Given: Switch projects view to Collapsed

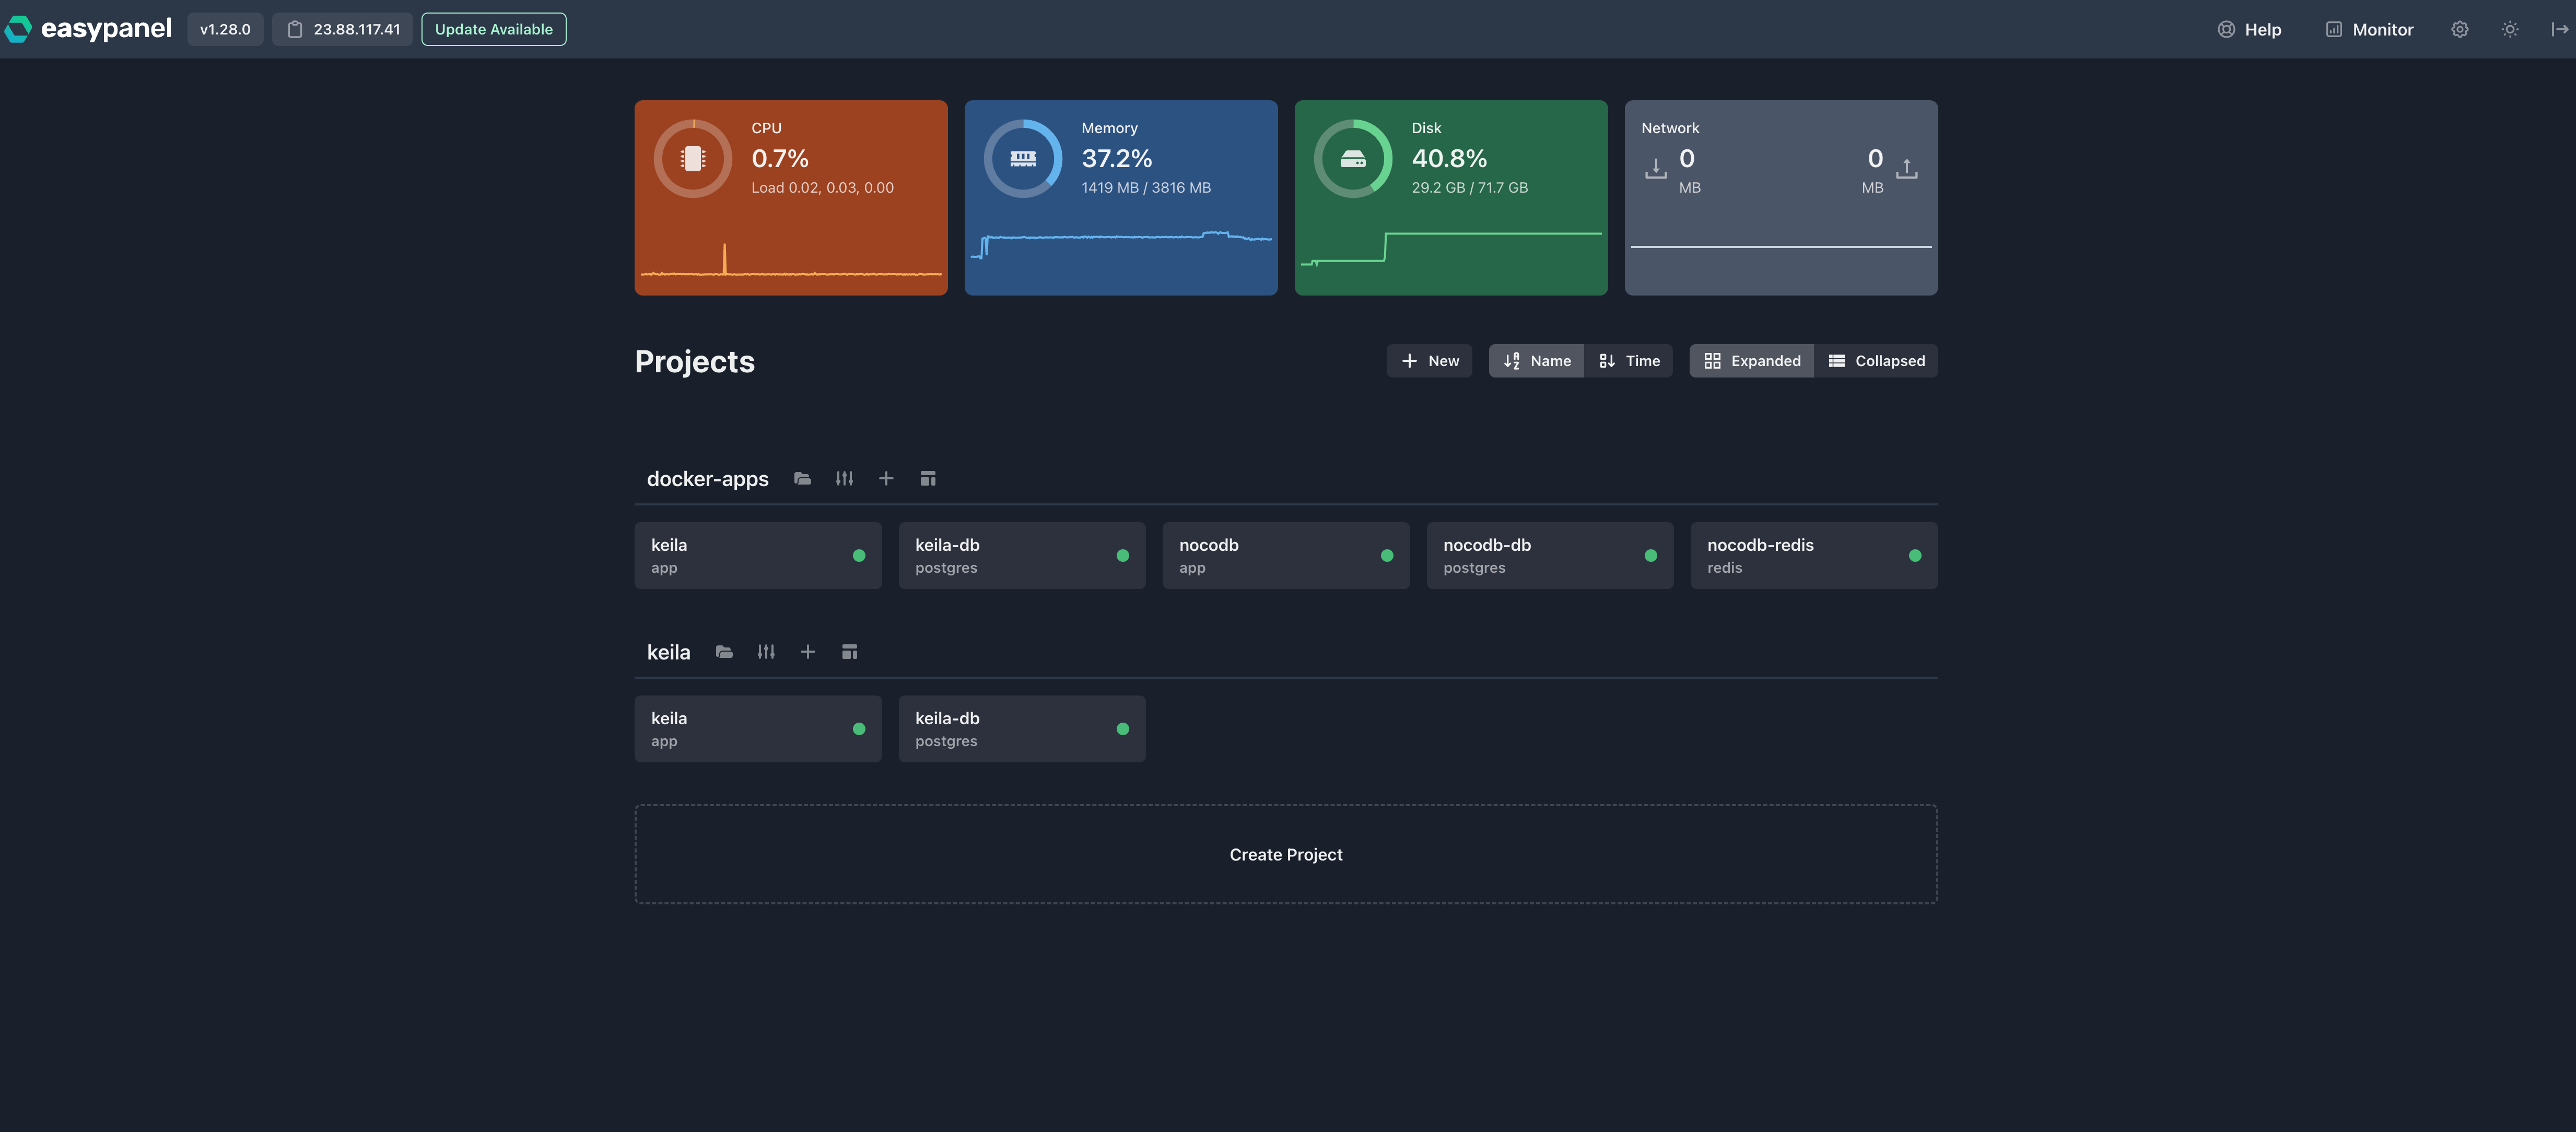Looking at the screenshot, I should [1877, 360].
